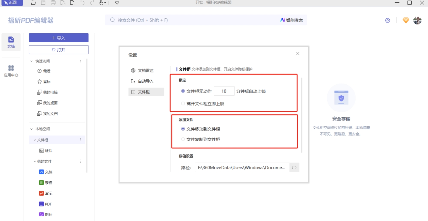This screenshot has height=221, width=428.
Task: Open 最近 recent files
Action: tap(44, 71)
